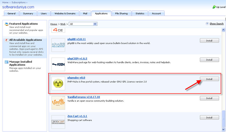Click the Featured Applications sidebar icon
The width and height of the screenshot is (226, 132).
(7, 24)
